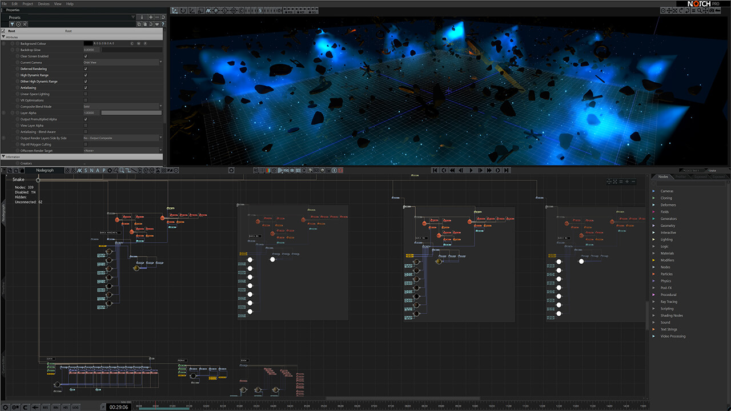Image resolution: width=731 pixels, height=411 pixels.
Task: Collapse the Information section
Action: coord(3,156)
